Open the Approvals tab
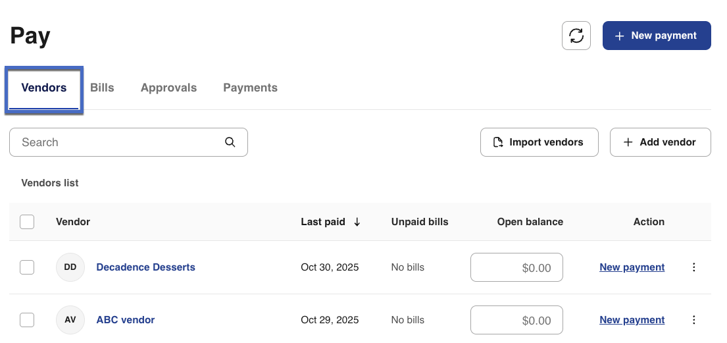Screen dimensions: 727x343 (168, 88)
